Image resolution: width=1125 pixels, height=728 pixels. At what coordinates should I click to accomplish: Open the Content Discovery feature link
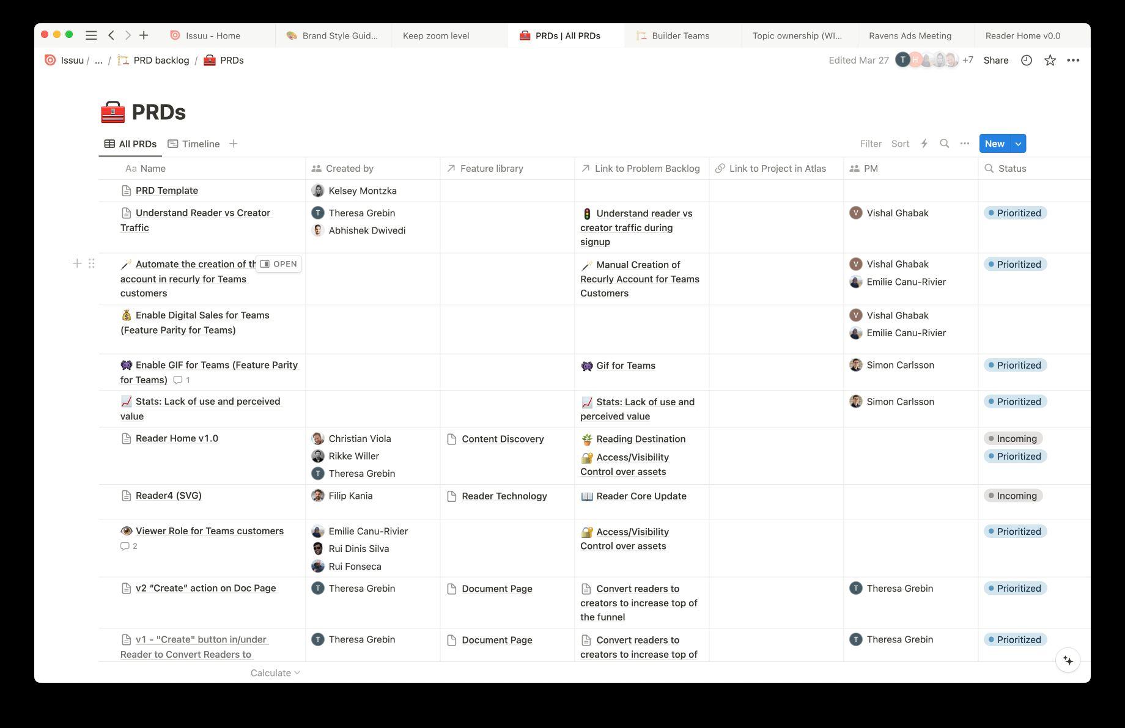click(503, 439)
